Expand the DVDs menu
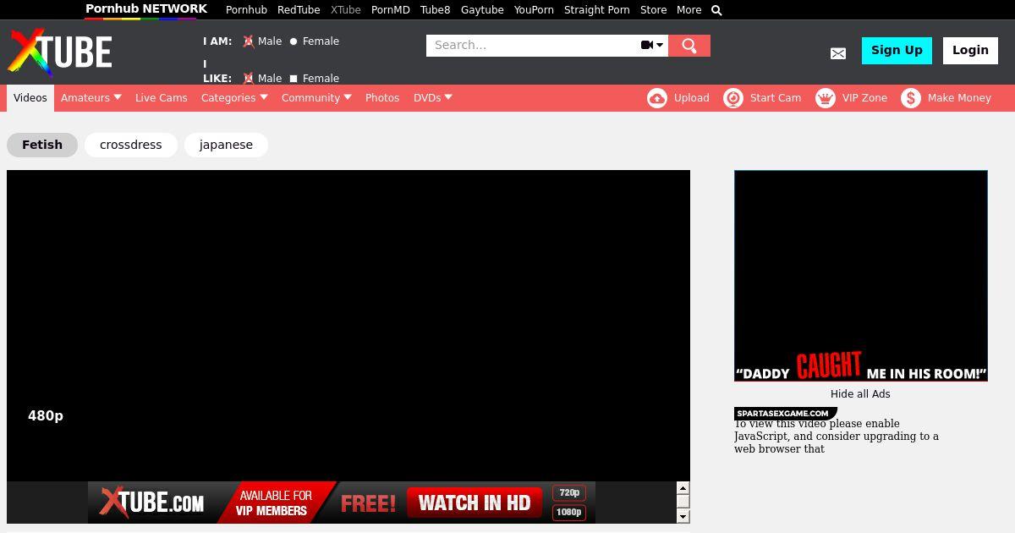1015x533 pixels. point(433,98)
